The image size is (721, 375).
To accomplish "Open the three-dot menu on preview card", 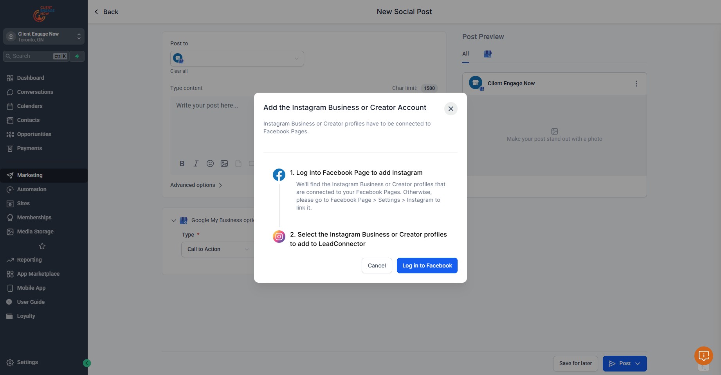I will [636, 84].
